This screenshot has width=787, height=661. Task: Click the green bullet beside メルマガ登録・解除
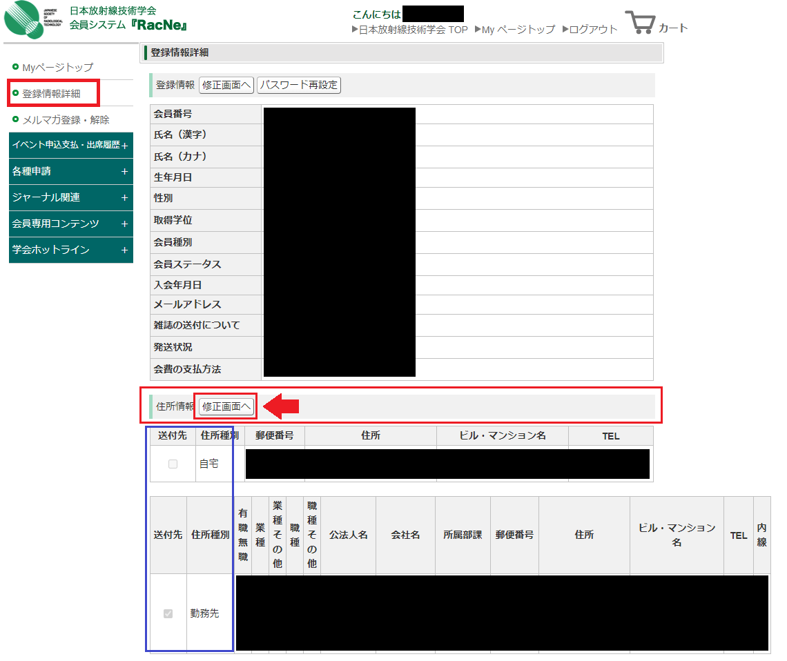[x=15, y=119]
